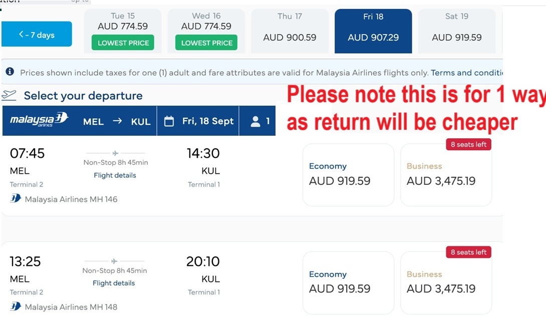Click the airline logo beside MH 146
This screenshot has height=319, width=546.
coord(16,198)
